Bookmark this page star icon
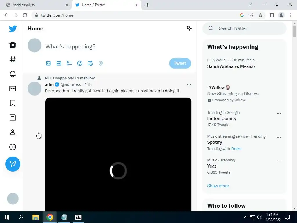Image resolution: width=297 pixels, height=223 pixels. tap(260, 15)
